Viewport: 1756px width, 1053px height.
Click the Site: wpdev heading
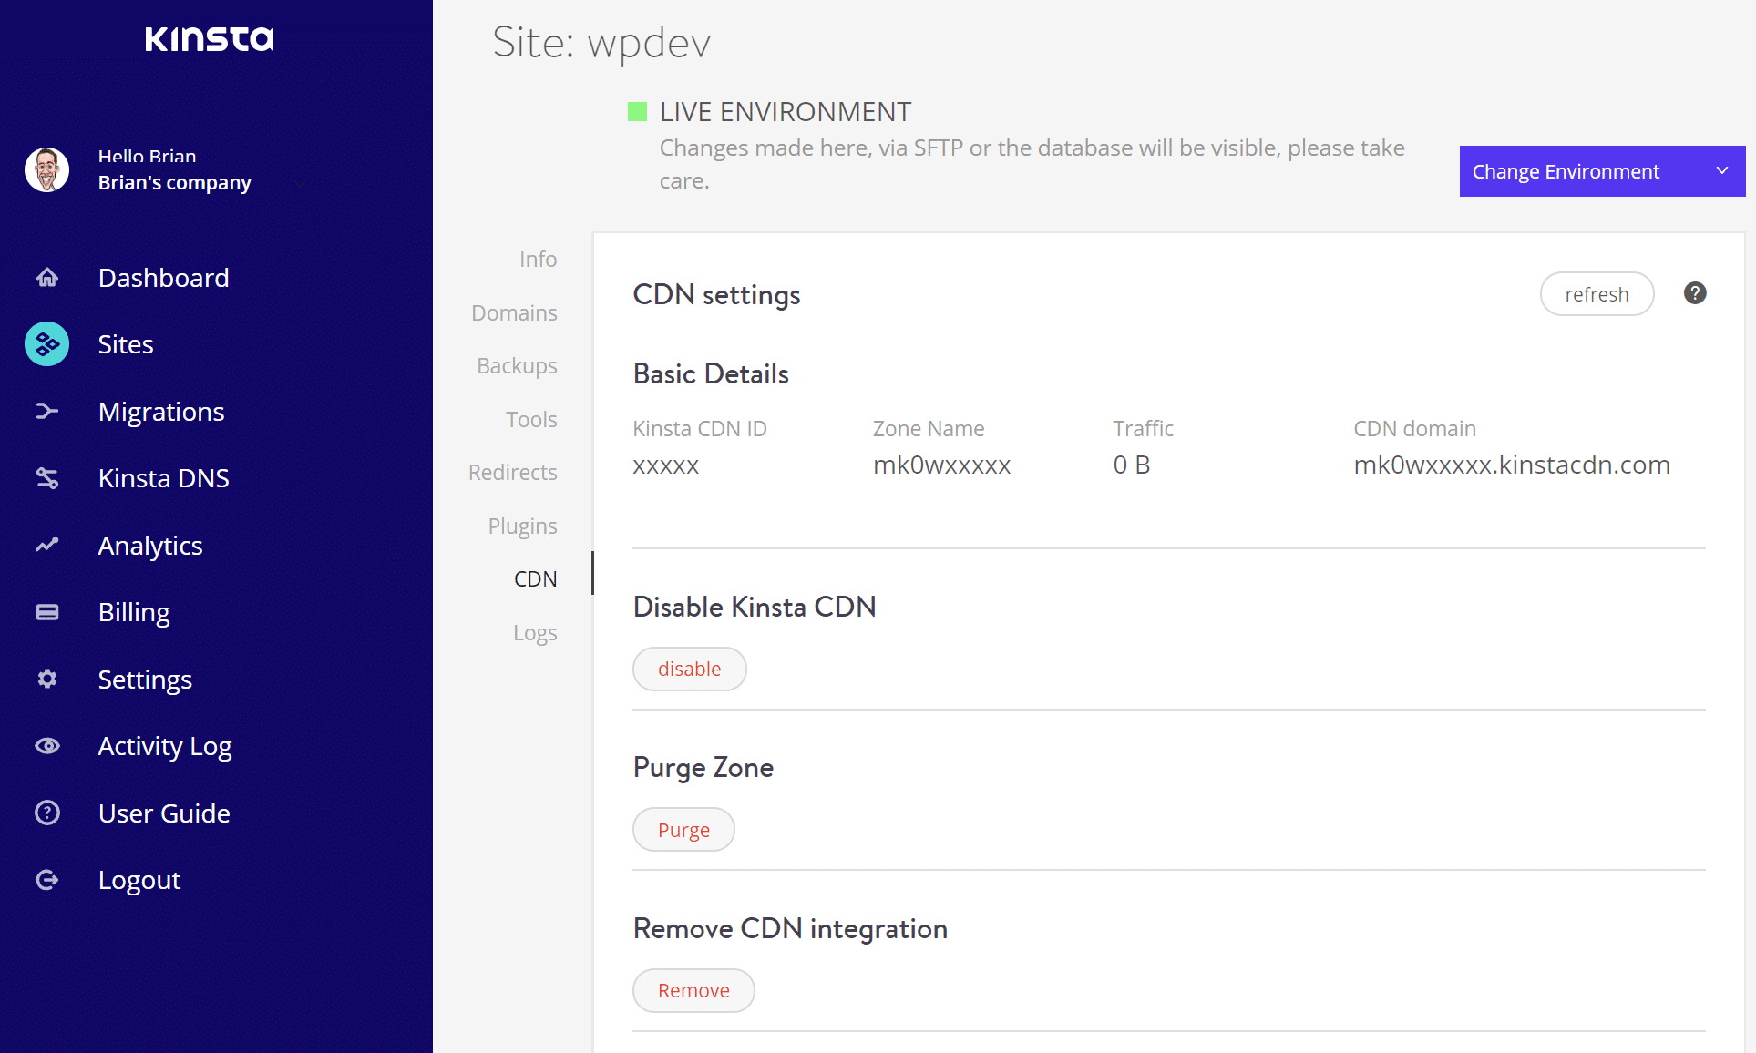(x=601, y=43)
